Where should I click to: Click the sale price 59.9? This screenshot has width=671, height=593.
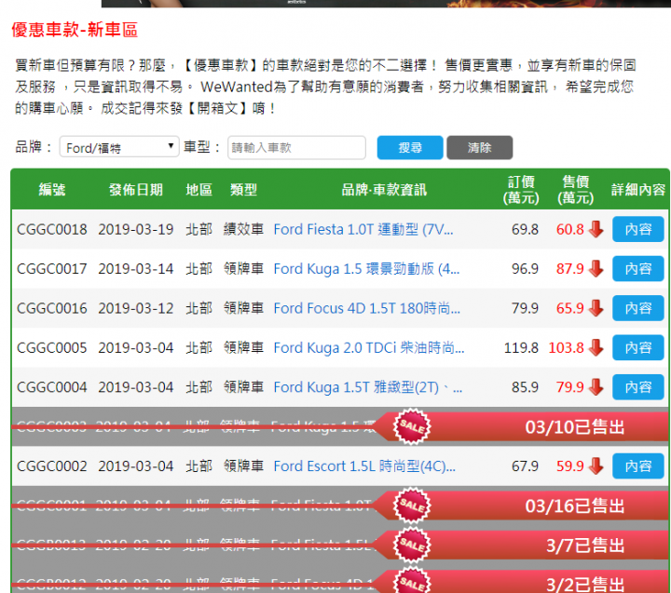click(570, 466)
